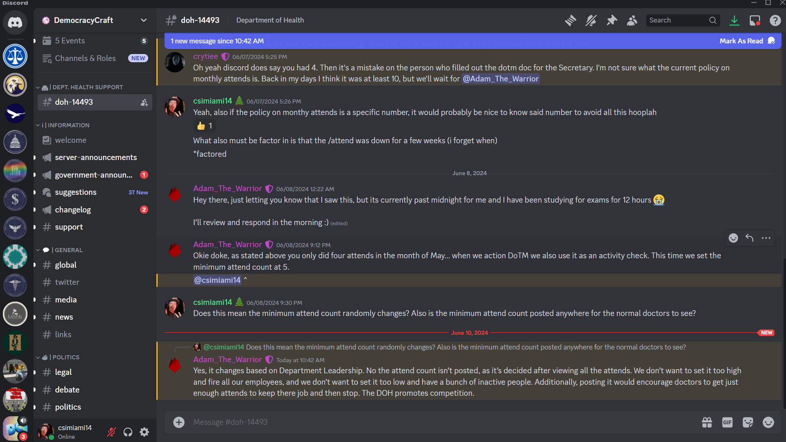Open the media channel
This screenshot has height=442, width=786.
pyautogui.click(x=95, y=300)
